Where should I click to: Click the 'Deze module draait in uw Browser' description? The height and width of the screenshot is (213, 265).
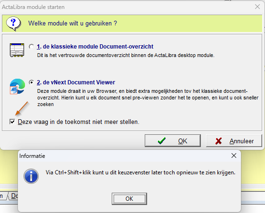(x=148, y=98)
